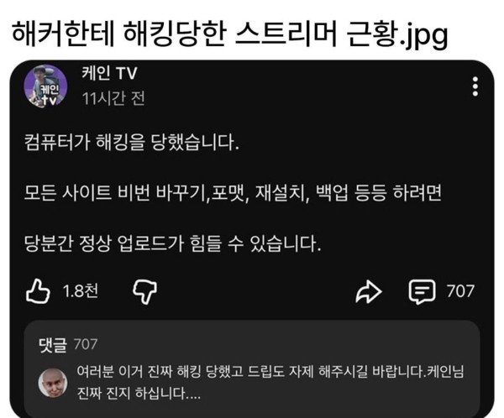The width and height of the screenshot is (504, 418).
Task: Open the three-dot more options menu
Action: click(475, 86)
